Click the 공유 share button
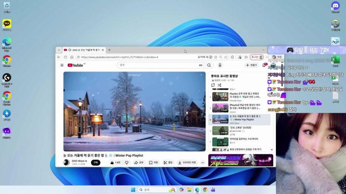This screenshot has width=346, height=194. pyautogui.click(x=139, y=162)
